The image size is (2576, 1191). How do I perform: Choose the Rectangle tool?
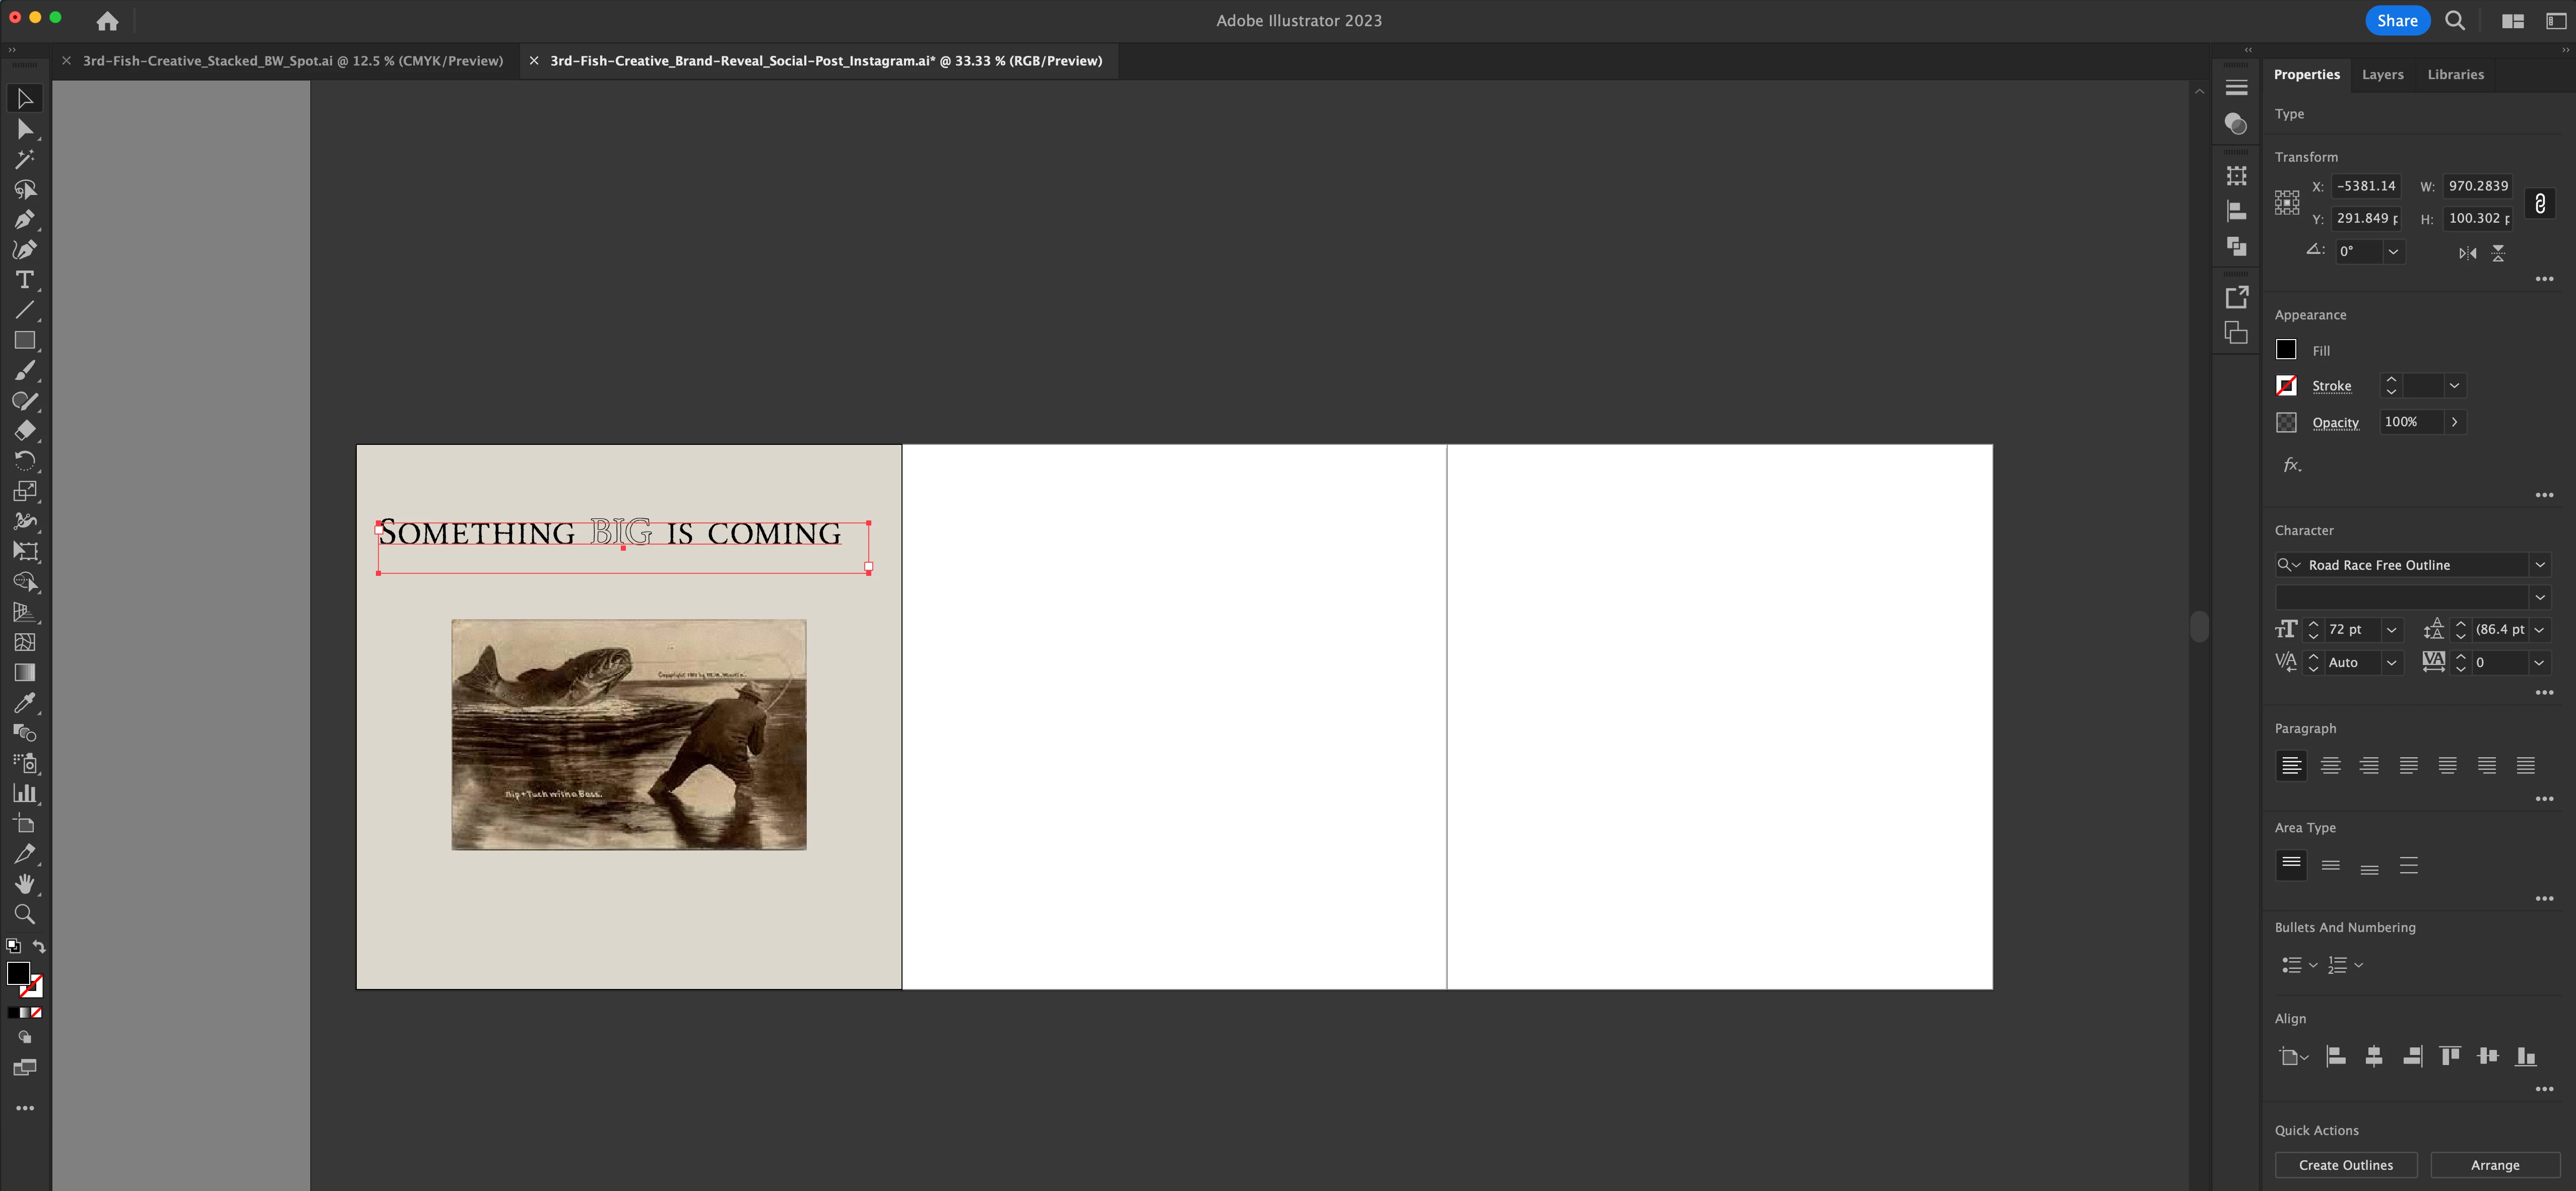[x=25, y=340]
